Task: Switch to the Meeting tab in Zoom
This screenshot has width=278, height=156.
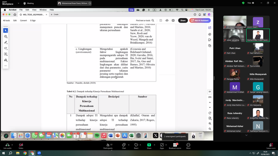Action: coord(28,3)
